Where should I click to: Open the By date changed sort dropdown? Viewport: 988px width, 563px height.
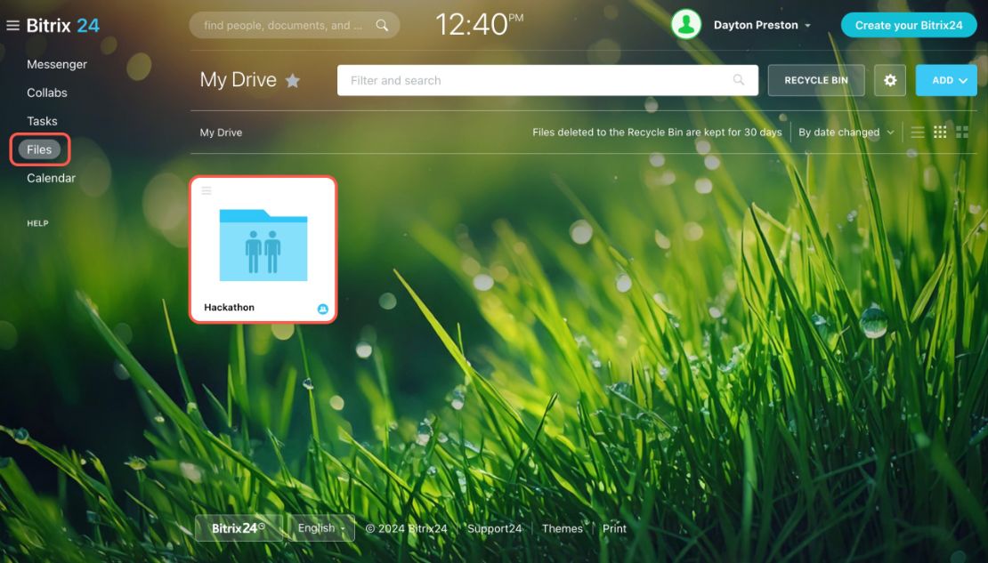pos(846,133)
